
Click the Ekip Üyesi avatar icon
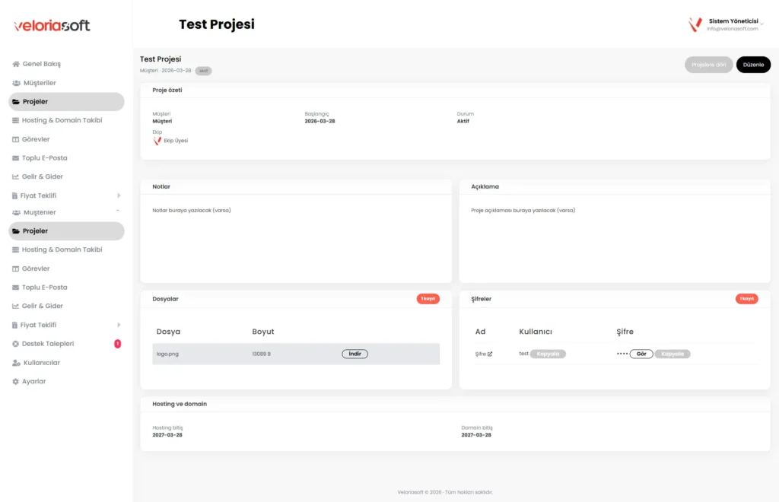157,141
